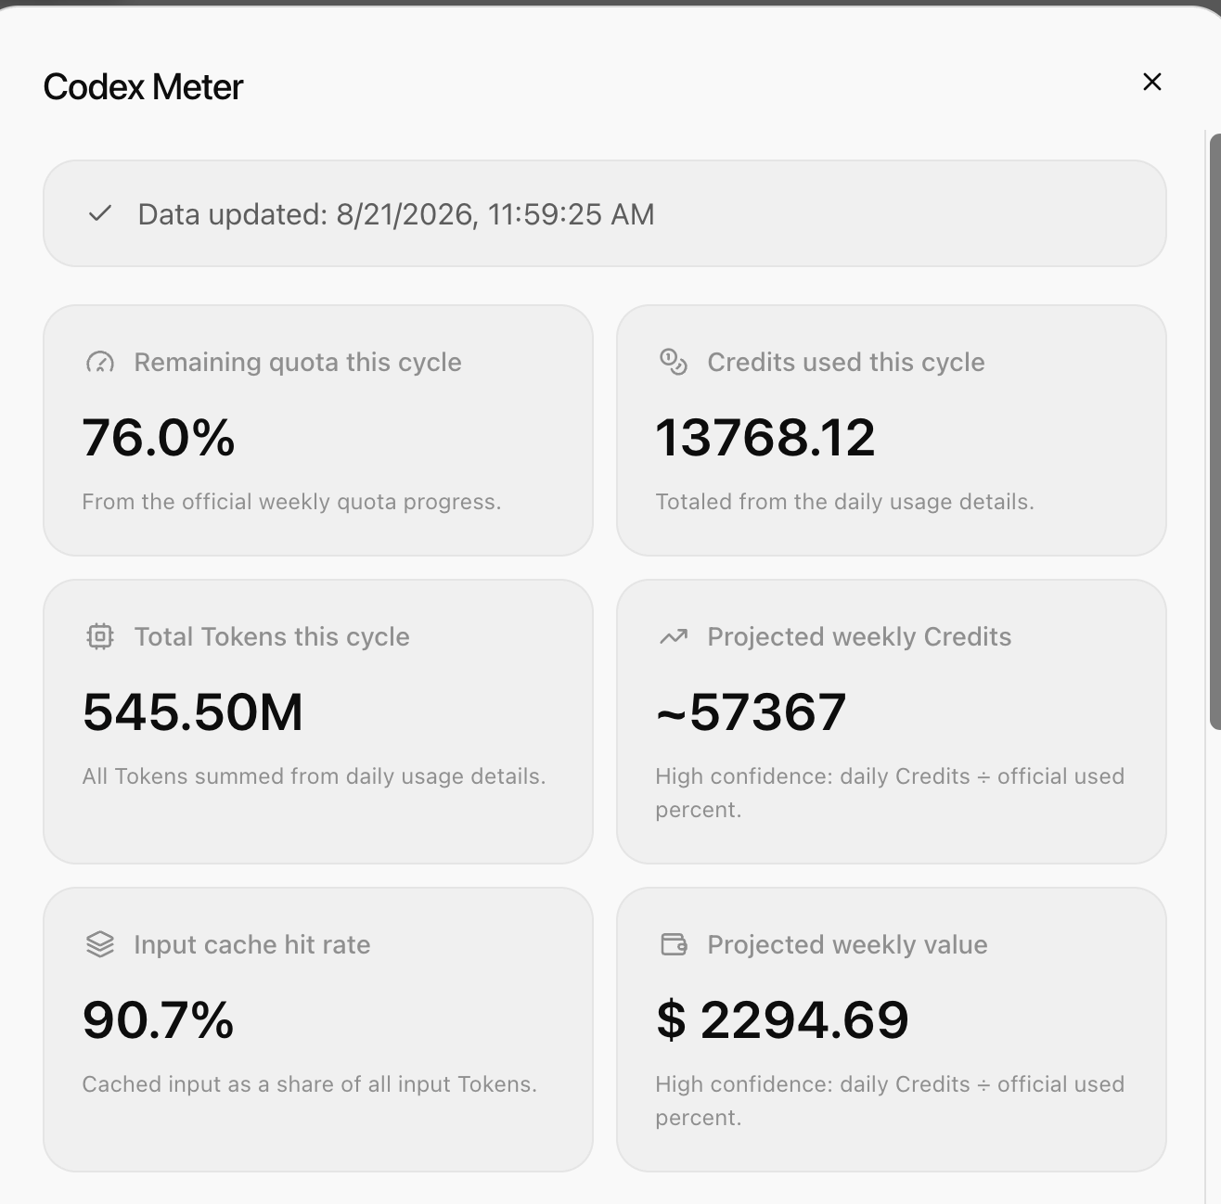Click the 90.7% cache hit rate value
This screenshot has height=1204, width=1221.
(x=159, y=1020)
